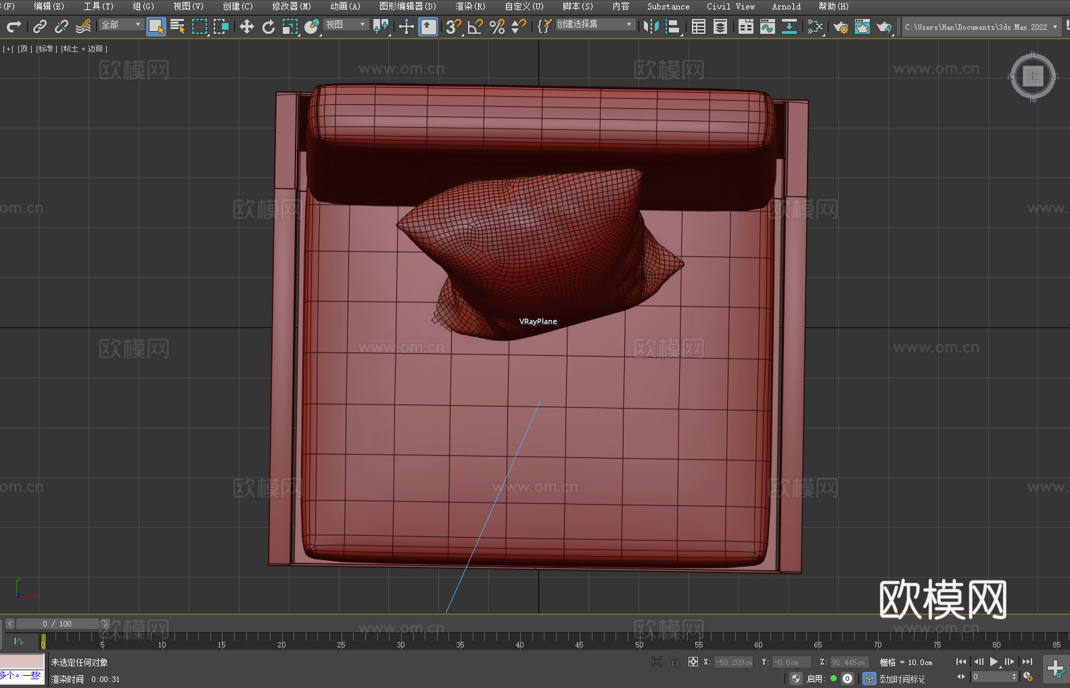Toggle Scene Explorer icon
The image size is (1070, 688).
tap(699, 26)
